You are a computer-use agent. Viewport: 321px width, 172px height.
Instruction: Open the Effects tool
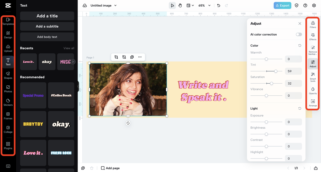tap(313, 37)
